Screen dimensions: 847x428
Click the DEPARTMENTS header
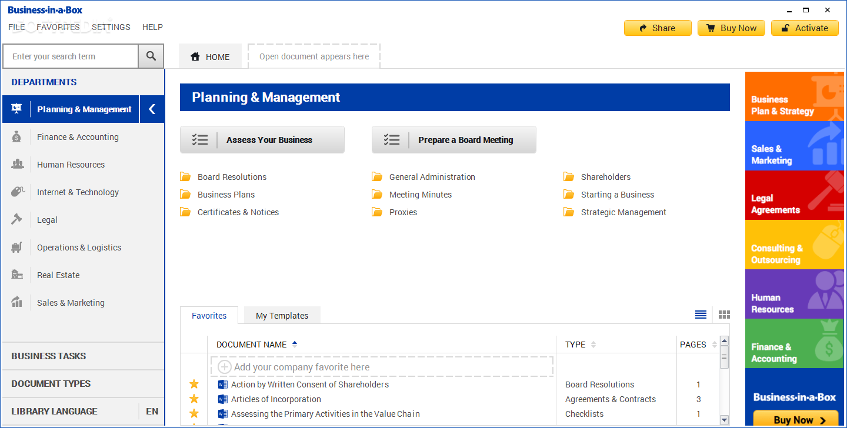[x=44, y=82]
